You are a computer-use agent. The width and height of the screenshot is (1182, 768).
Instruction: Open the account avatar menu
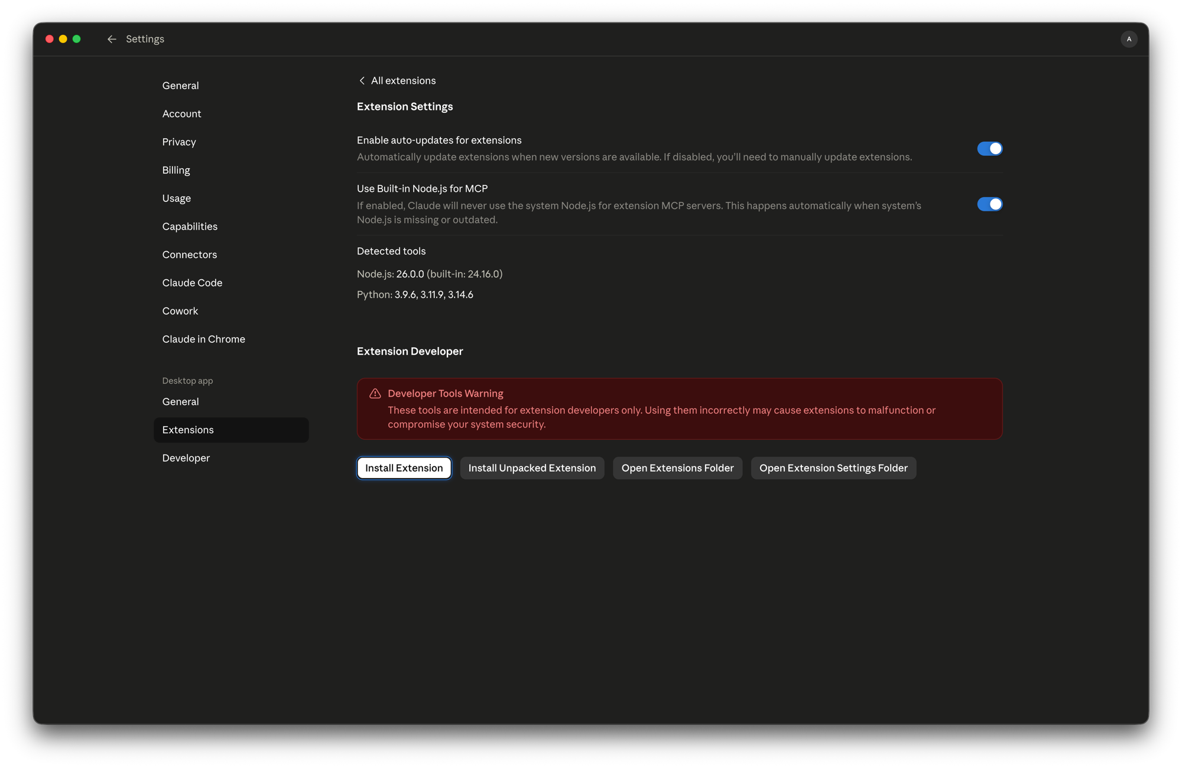pyautogui.click(x=1129, y=39)
